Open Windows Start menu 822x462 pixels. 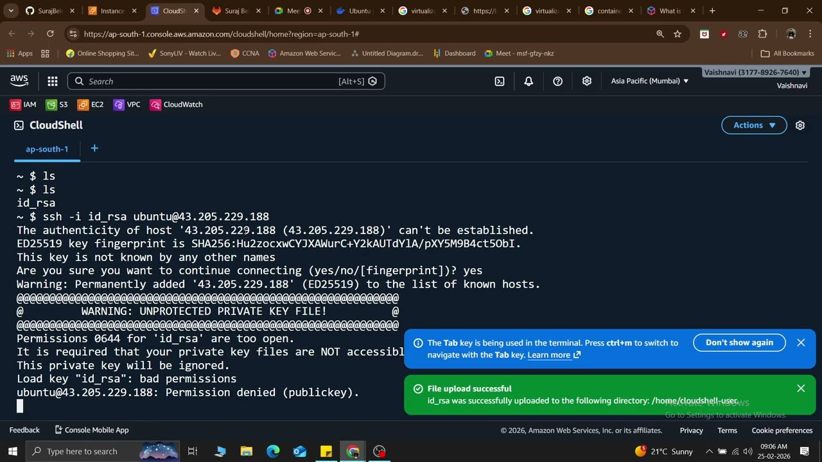coord(13,451)
